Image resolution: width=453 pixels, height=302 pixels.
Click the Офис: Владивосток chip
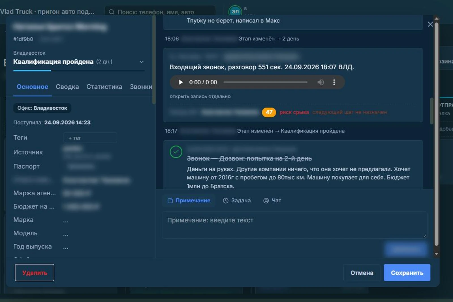[x=42, y=108]
